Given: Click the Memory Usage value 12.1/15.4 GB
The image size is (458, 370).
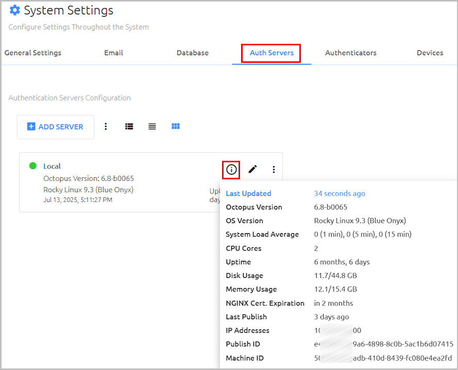Looking at the screenshot, I should [335, 289].
